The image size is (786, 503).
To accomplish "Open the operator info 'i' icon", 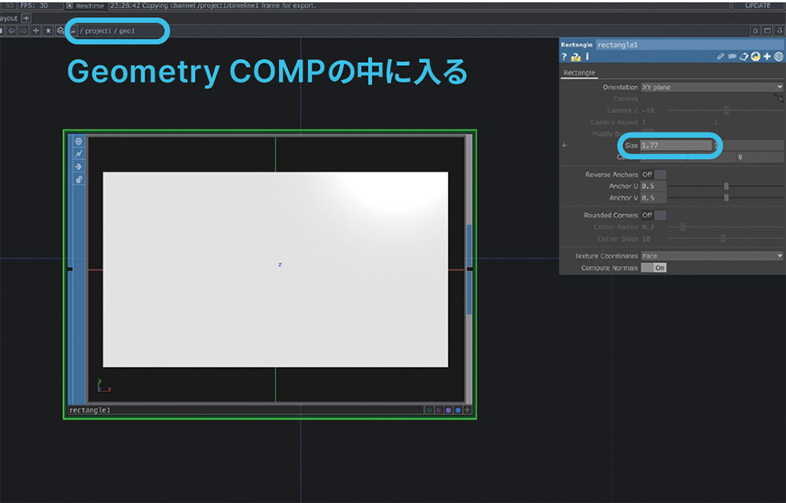I will click(587, 57).
